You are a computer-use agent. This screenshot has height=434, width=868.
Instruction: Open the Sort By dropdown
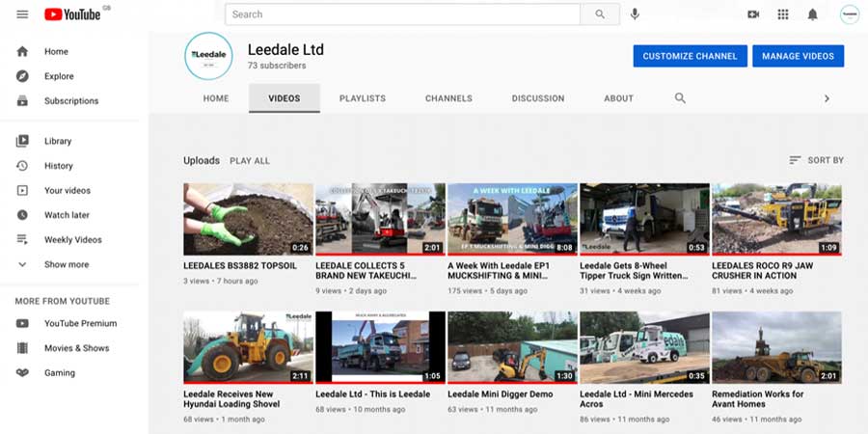click(816, 160)
